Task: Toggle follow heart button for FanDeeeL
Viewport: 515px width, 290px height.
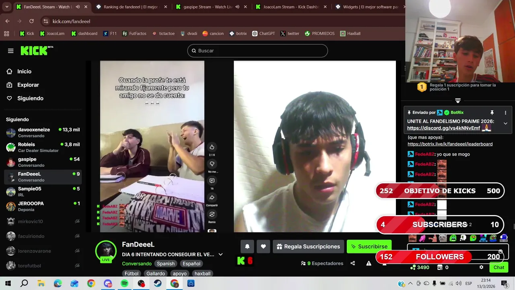Action: (x=263, y=246)
